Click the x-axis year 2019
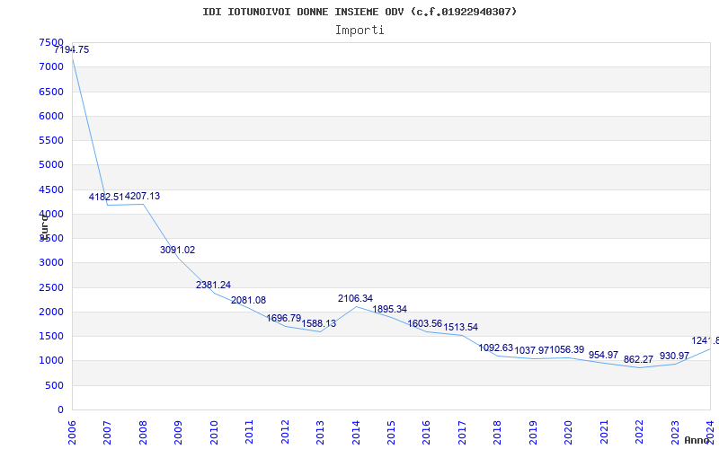 533,433
